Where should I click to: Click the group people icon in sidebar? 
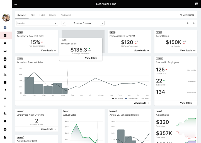click(5, 75)
